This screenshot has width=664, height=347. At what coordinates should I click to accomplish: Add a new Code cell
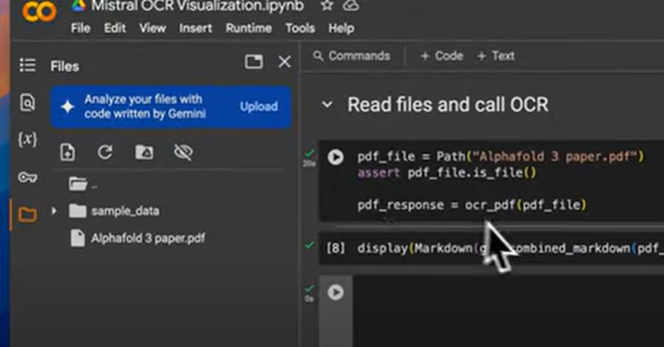(442, 56)
